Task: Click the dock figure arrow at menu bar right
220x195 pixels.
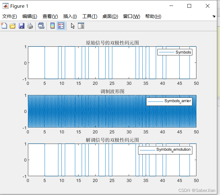Action: [214, 16]
